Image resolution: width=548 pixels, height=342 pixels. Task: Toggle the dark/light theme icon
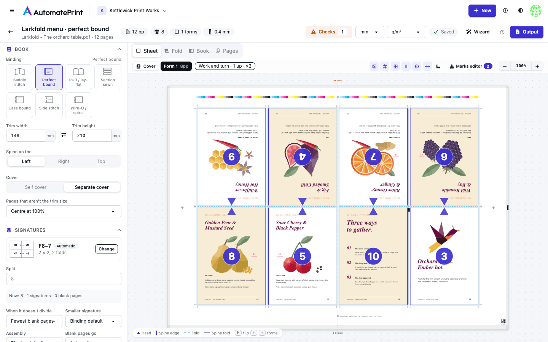pyautogui.click(x=521, y=11)
